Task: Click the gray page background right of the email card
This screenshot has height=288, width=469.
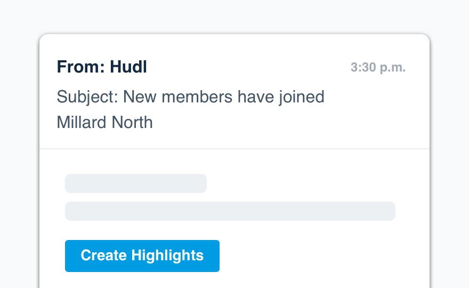Action: (x=449, y=160)
